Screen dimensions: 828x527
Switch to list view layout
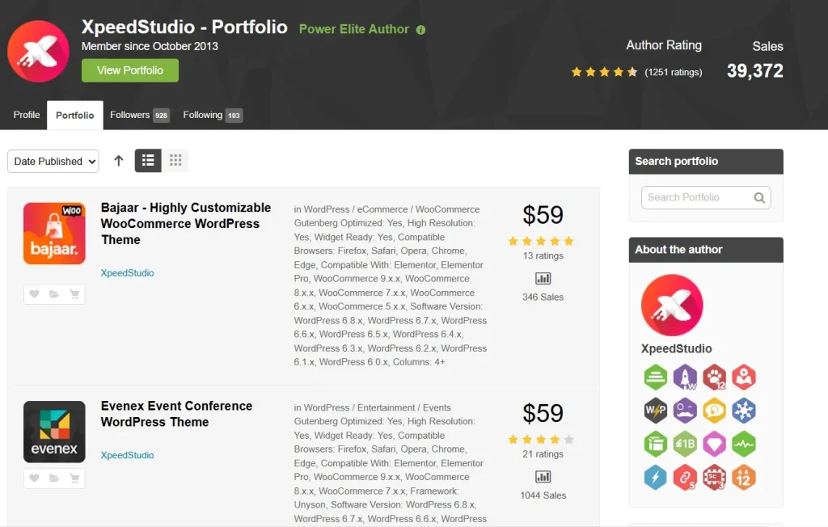[x=148, y=161]
